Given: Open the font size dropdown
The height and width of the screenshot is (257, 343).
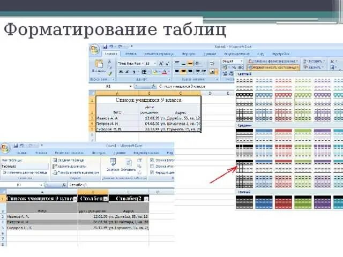Looking at the screenshot, I should click(155, 64).
